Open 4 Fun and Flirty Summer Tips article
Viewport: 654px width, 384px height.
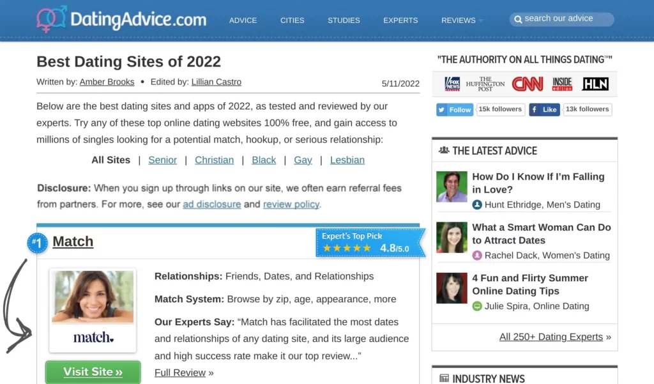click(x=530, y=284)
